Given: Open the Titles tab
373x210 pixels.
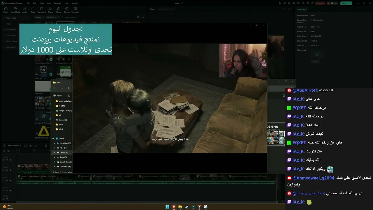Looking at the screenshot, I should 33,10.
